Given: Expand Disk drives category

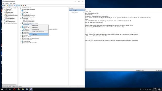Looking at the screenshot, I should pos(21,12).
